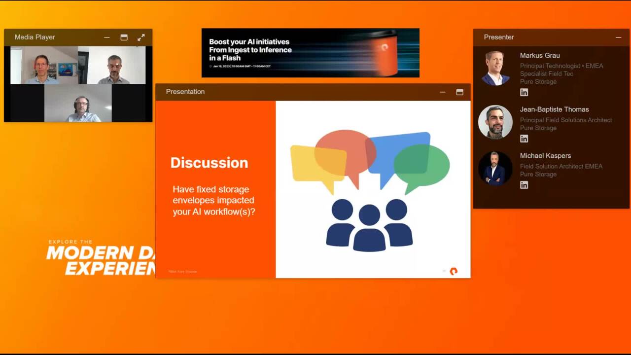This screenshot has width=631, height=355.
Task: Click the Pure Storage logo on slide
Action: point(454,271)
